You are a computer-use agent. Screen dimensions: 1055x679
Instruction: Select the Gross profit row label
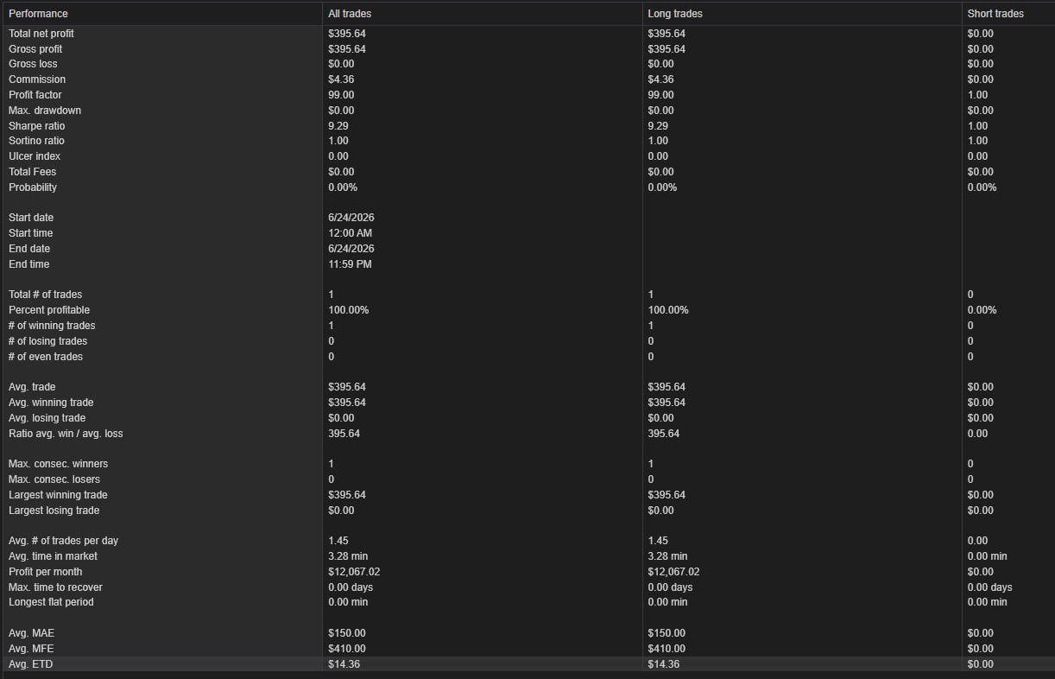pyautogui.click(x=35, y=49)
